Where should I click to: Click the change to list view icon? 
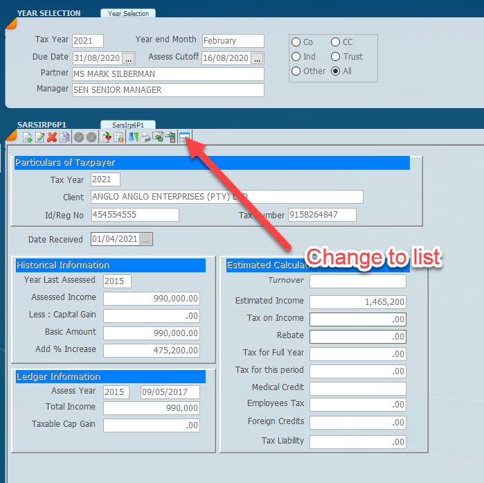point(184,137)
